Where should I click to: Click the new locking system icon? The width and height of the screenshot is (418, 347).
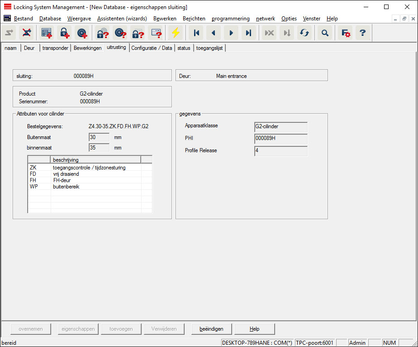pos(47,33)
